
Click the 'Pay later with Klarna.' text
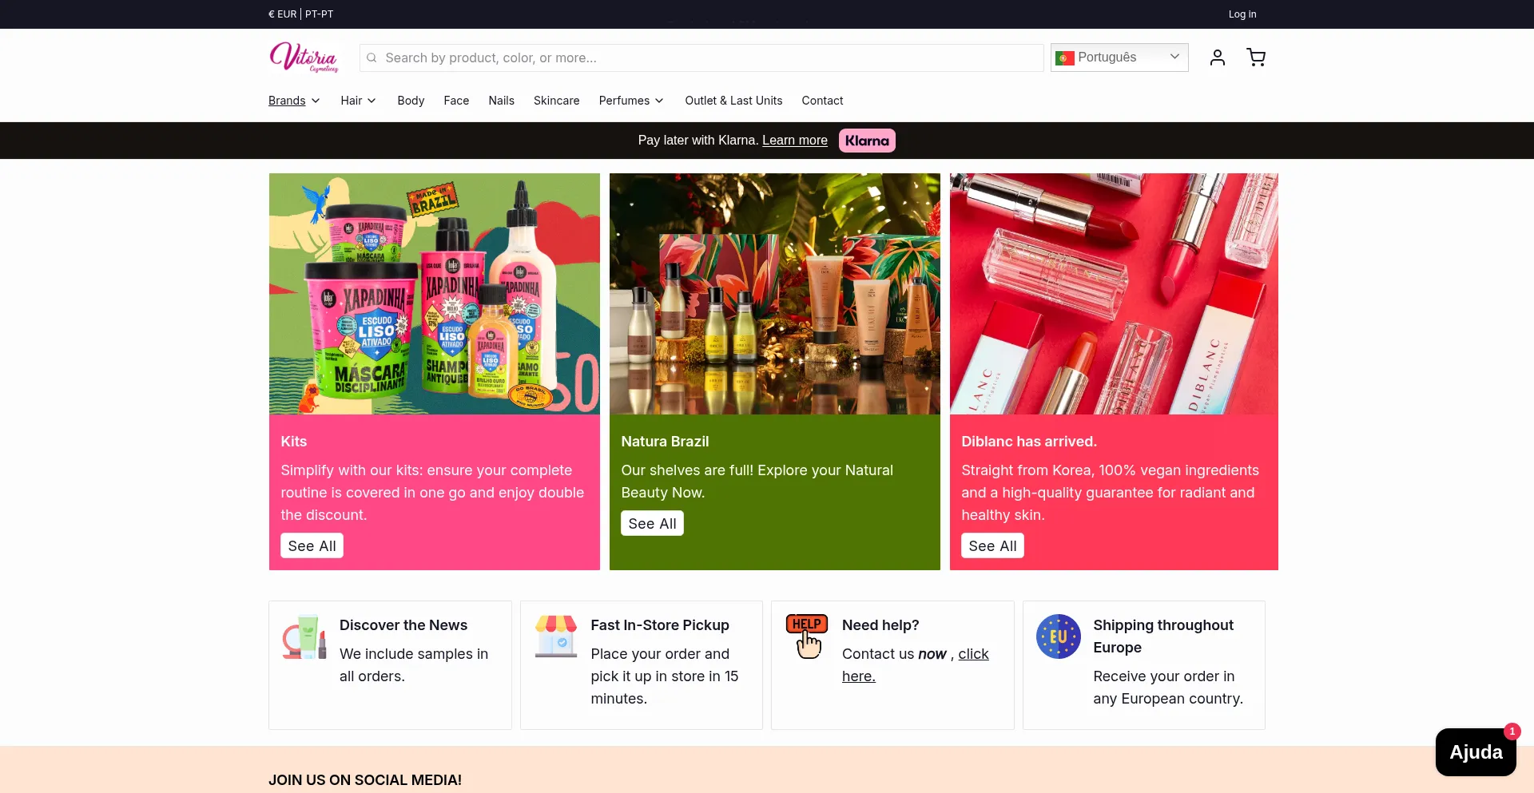pos(697,141)
